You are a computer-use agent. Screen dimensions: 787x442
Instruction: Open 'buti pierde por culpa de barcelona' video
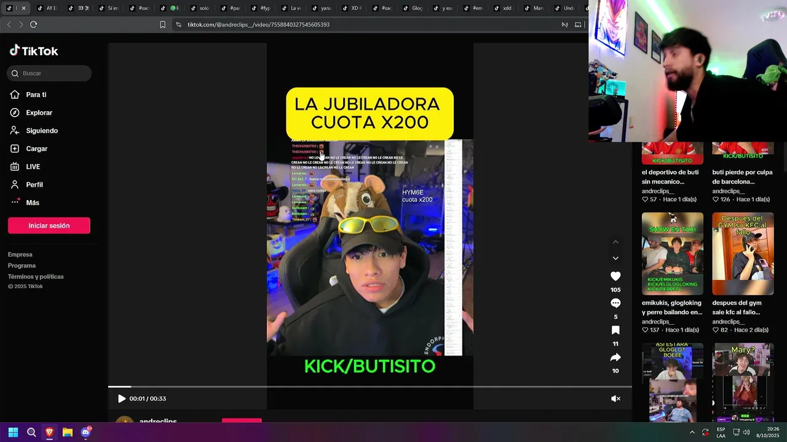pos(741,177)
